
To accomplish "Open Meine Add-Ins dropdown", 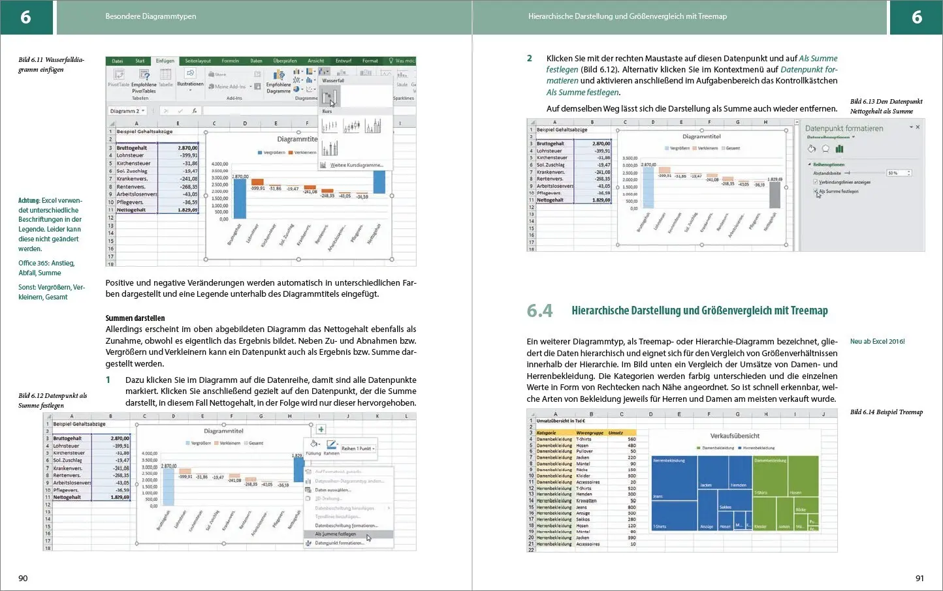I will tap(250, 87).
